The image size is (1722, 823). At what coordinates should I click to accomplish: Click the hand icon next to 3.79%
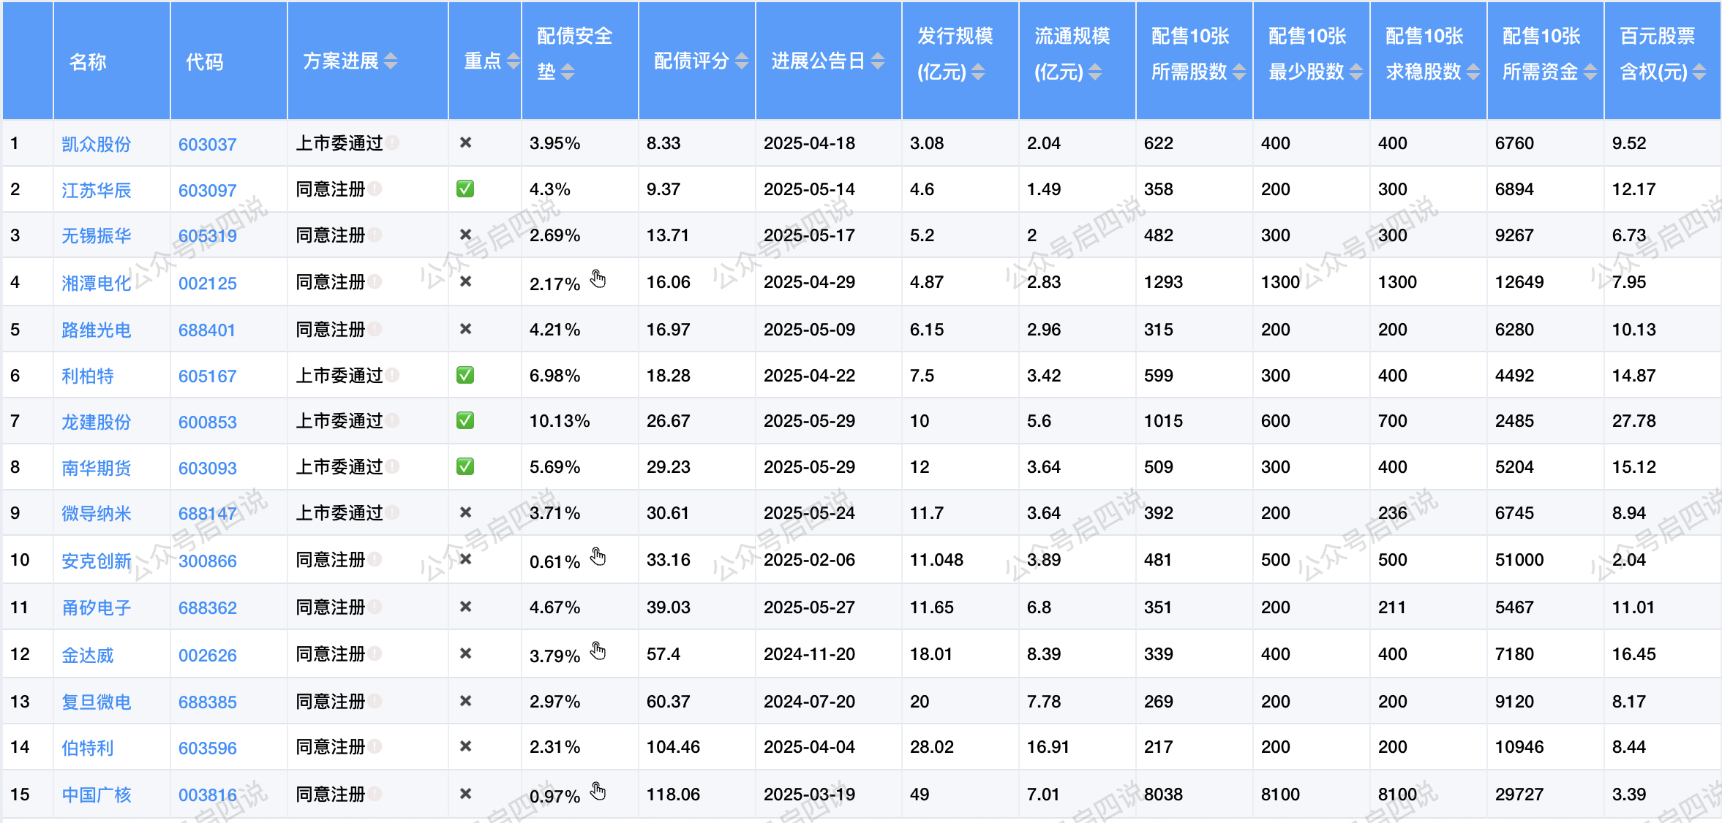click(x=598, y=651)
